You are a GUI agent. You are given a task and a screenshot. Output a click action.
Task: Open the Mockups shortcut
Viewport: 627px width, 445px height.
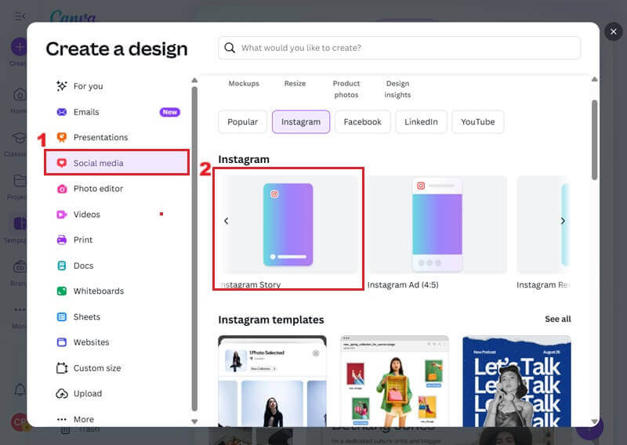(244, 84)
